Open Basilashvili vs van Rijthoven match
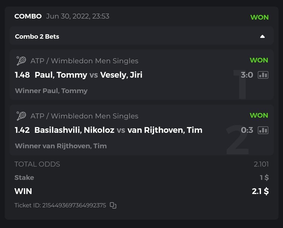The width and height of the screenshot is (283, 228). [x=118, y=130]
